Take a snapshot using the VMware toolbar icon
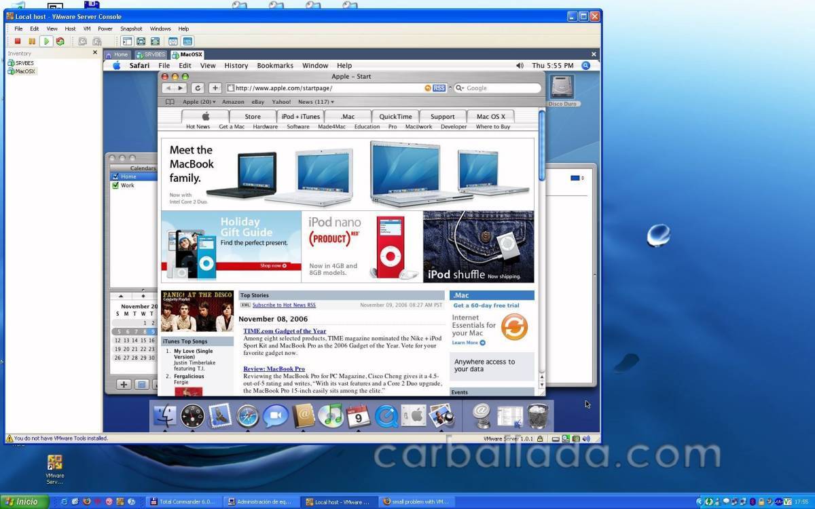The image size is (815, 509). pos(83,41)
